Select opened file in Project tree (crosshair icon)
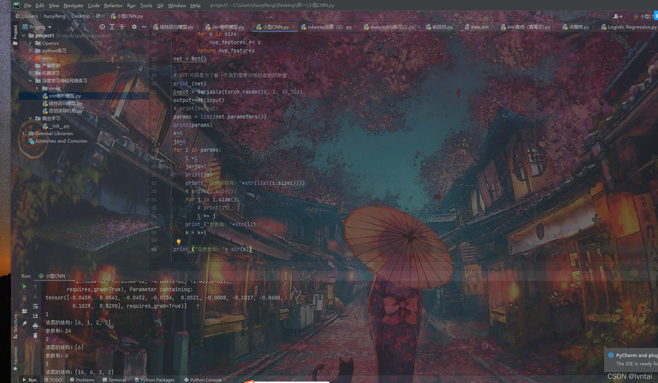The height and width of the screenshot is (383, 658). 102,27
